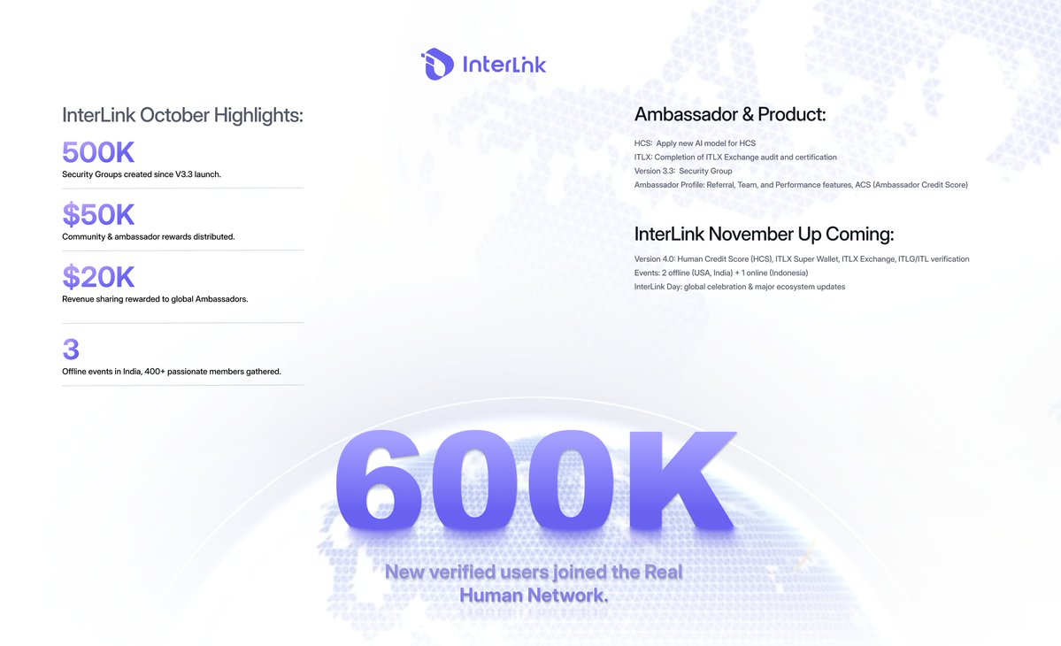Viewport: 1061px width, 646px height.
Task: Click the purple '500K' figure
Action: 98,152
